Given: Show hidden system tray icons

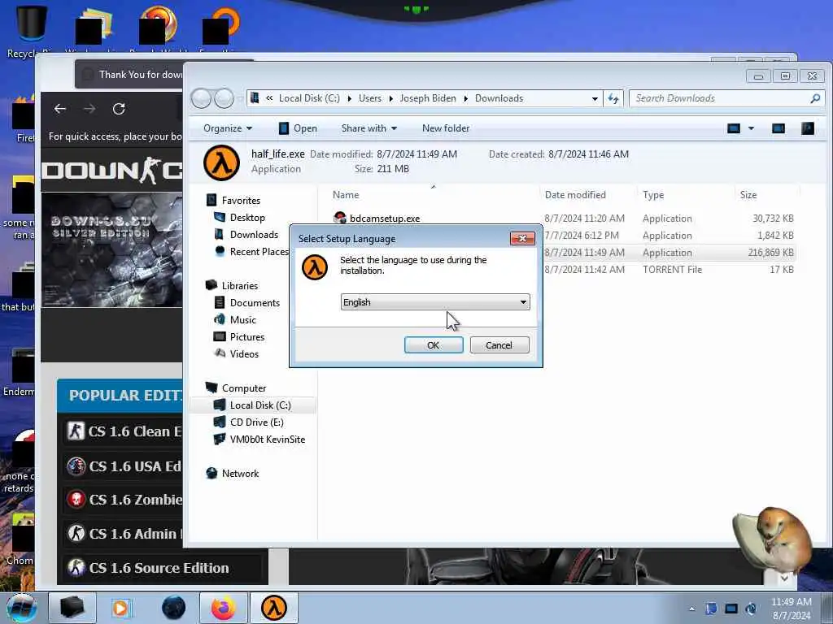Looking at the screenshot, I should pos(691,609).
